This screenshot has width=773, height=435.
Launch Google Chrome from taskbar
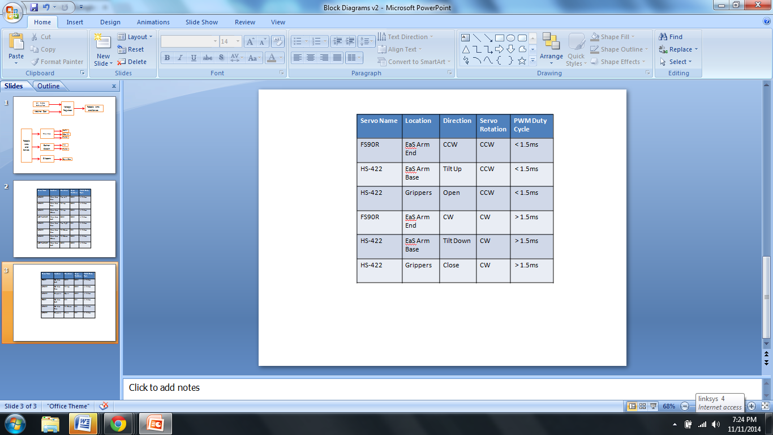118,424
